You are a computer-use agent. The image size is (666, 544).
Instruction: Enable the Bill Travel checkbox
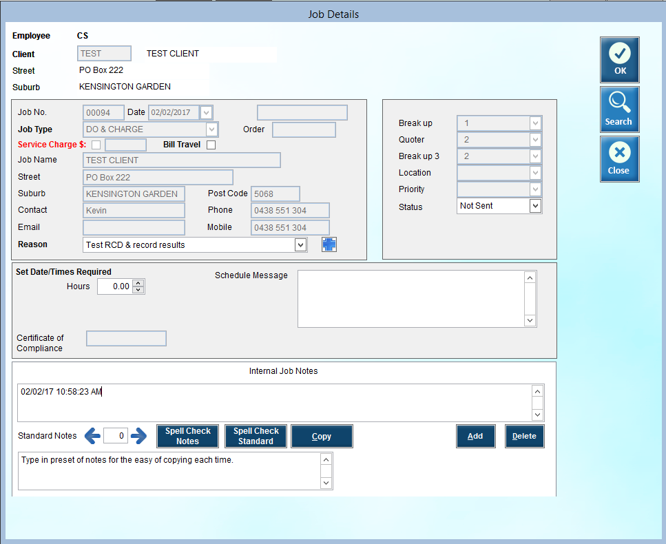tap(211, 145)
